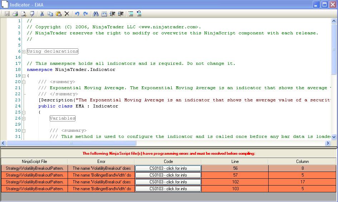Click the '[Description(' attribute on line 23

[x=57, y=100]
